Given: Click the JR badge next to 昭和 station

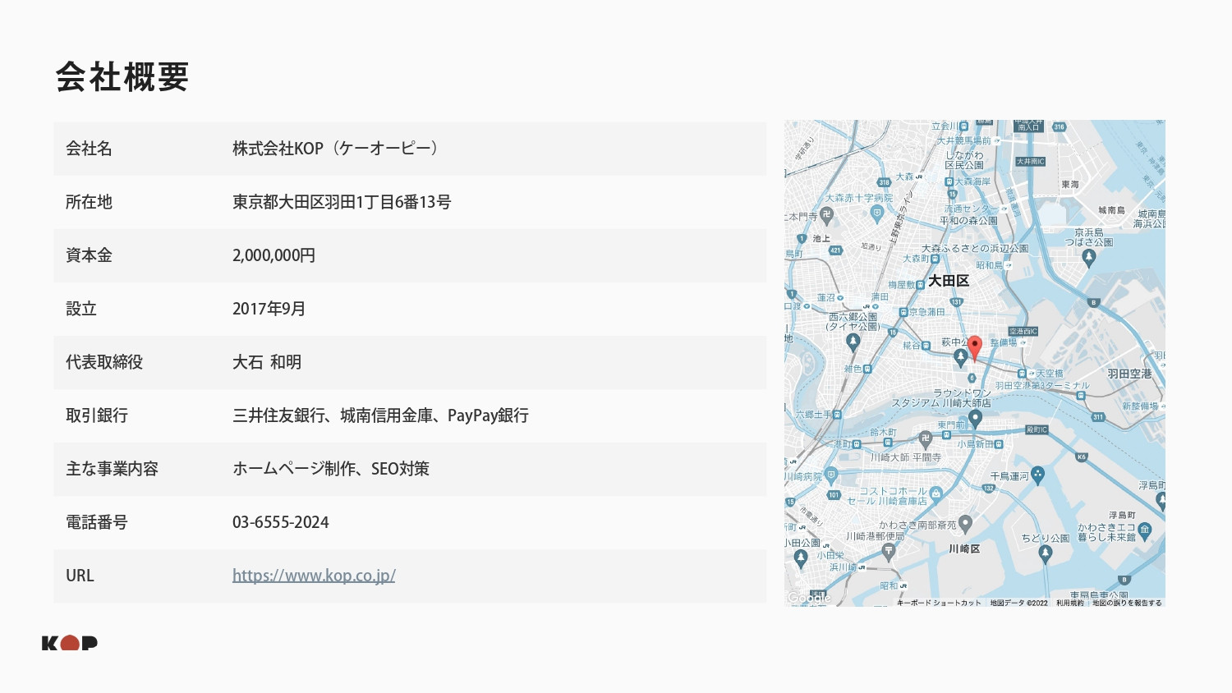Looking at the screenshot, I should pos(904,585).
